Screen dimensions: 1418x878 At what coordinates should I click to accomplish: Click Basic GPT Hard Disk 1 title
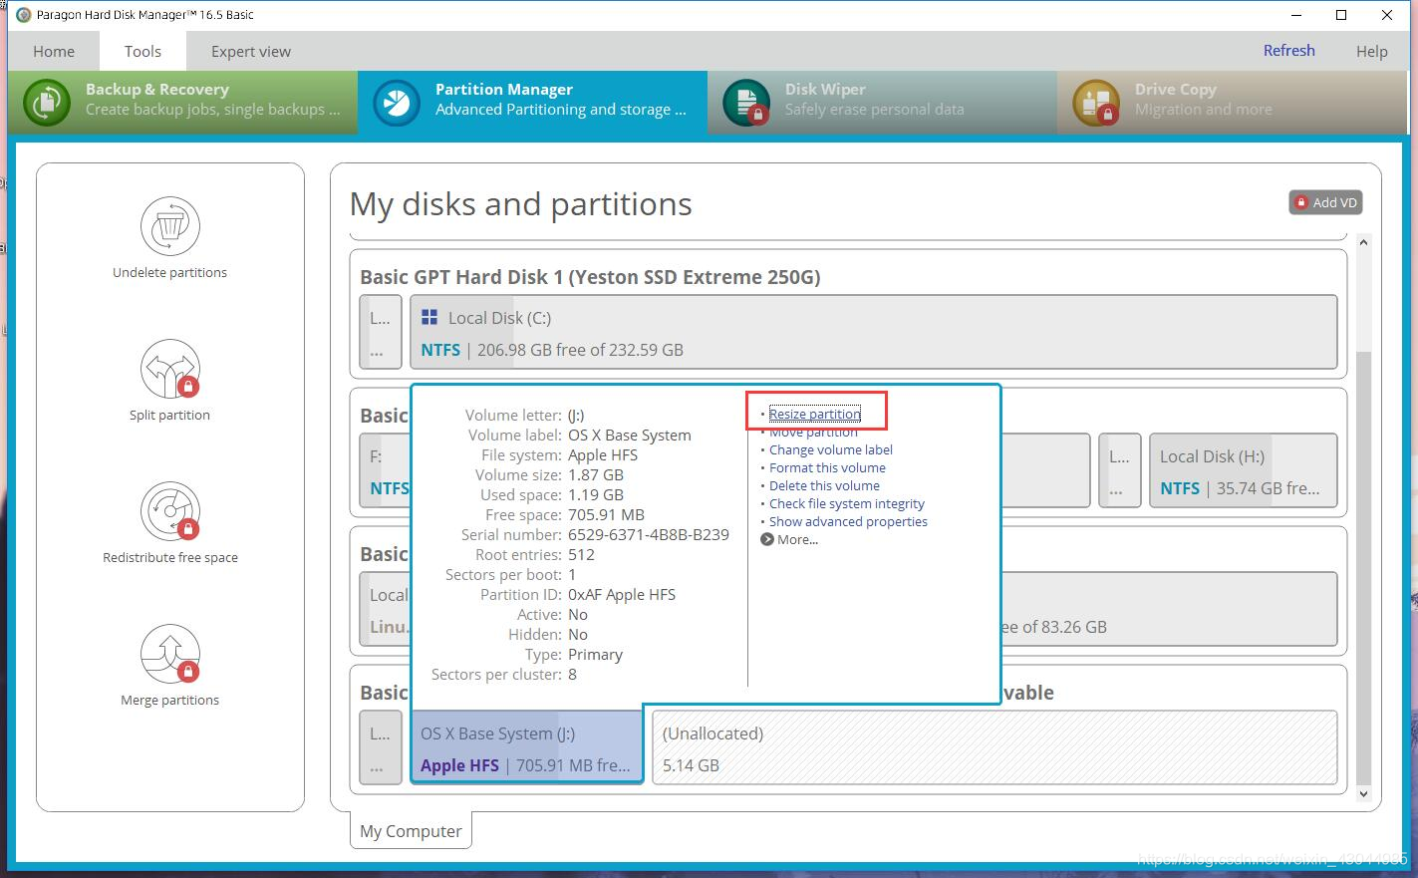click(590, 277)
